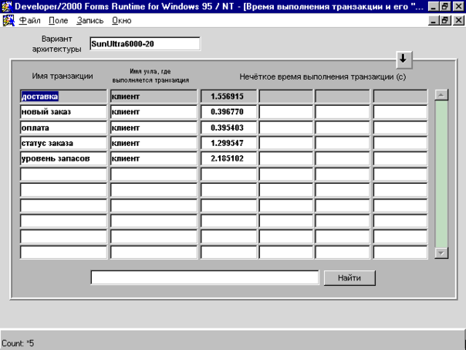Click клиент node cell in новый заказ row
The image size is (466, 350).
154,112
